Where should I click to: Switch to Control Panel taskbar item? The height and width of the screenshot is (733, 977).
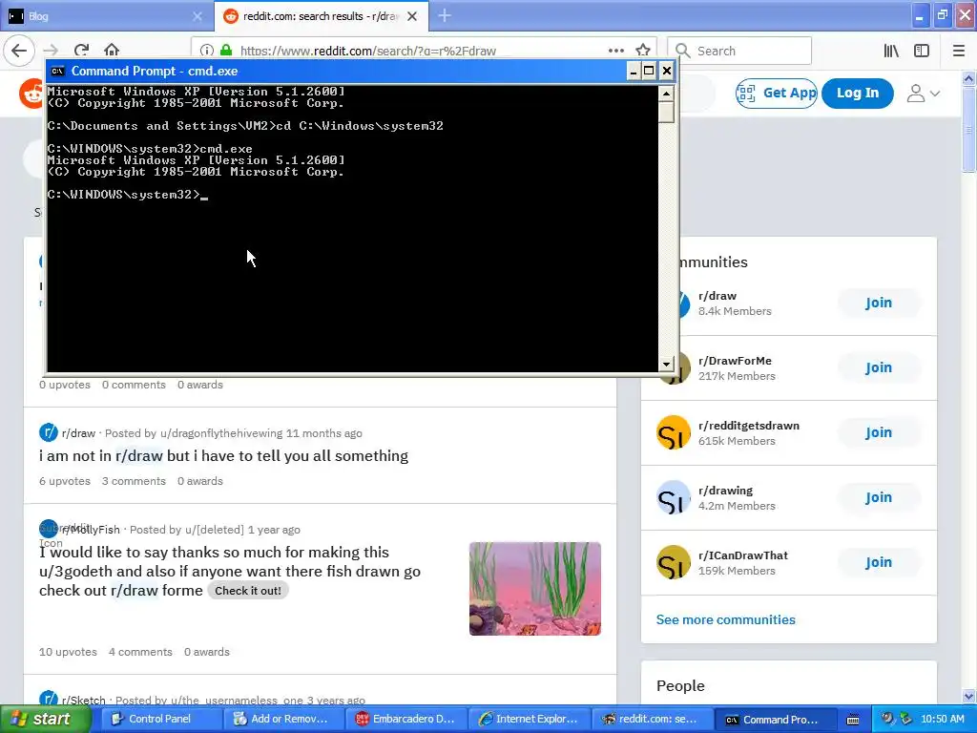(x=159, y=719)
